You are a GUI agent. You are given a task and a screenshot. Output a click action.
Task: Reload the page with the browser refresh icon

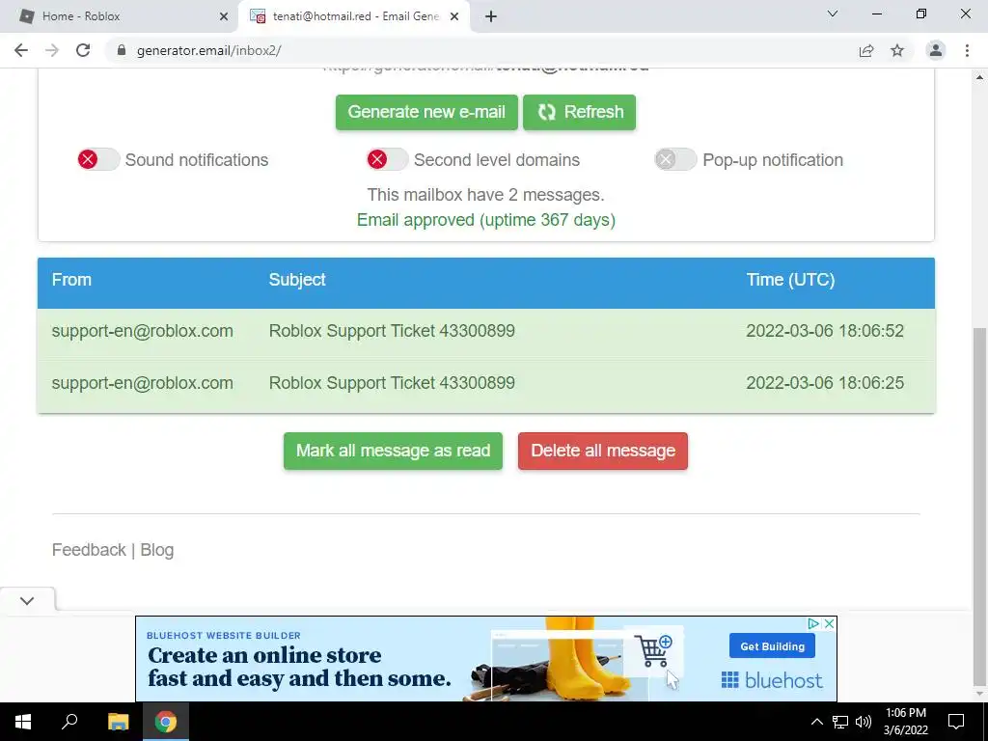coord(83,50)
